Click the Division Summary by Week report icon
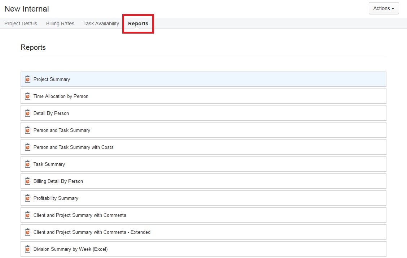The height and width of the screenshot is (258, 407). click(27, 249)
